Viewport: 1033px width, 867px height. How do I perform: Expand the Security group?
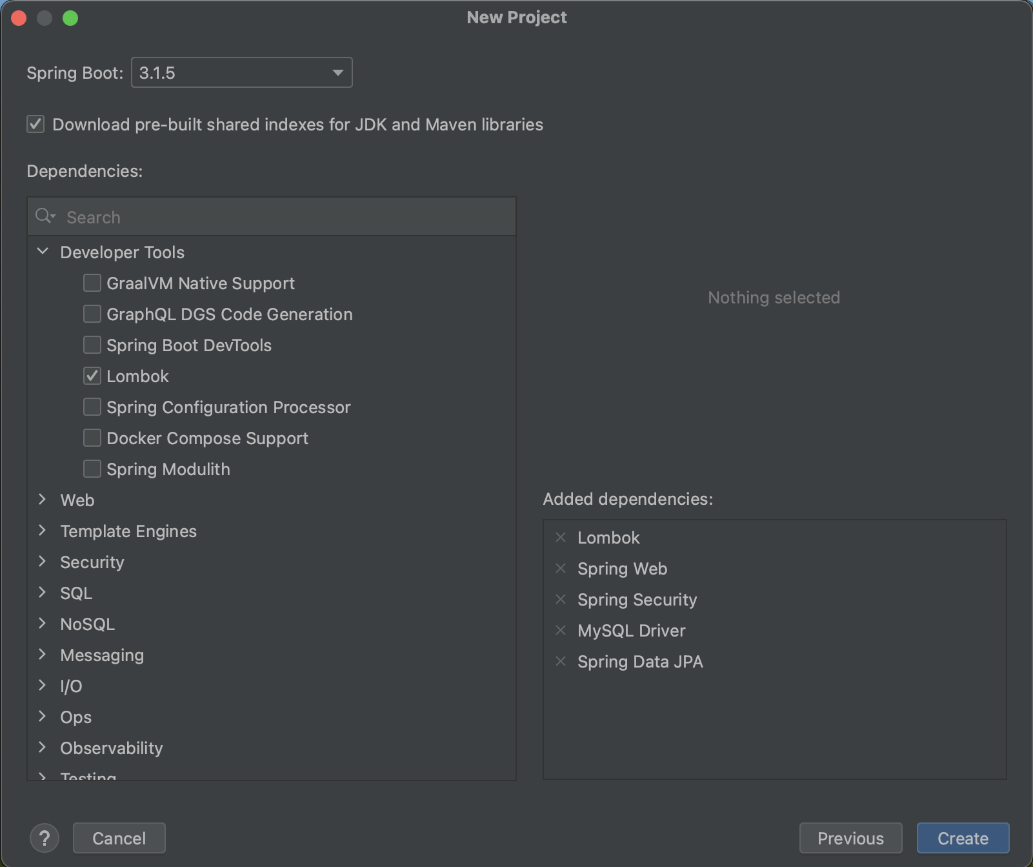(x=43, y=562)
